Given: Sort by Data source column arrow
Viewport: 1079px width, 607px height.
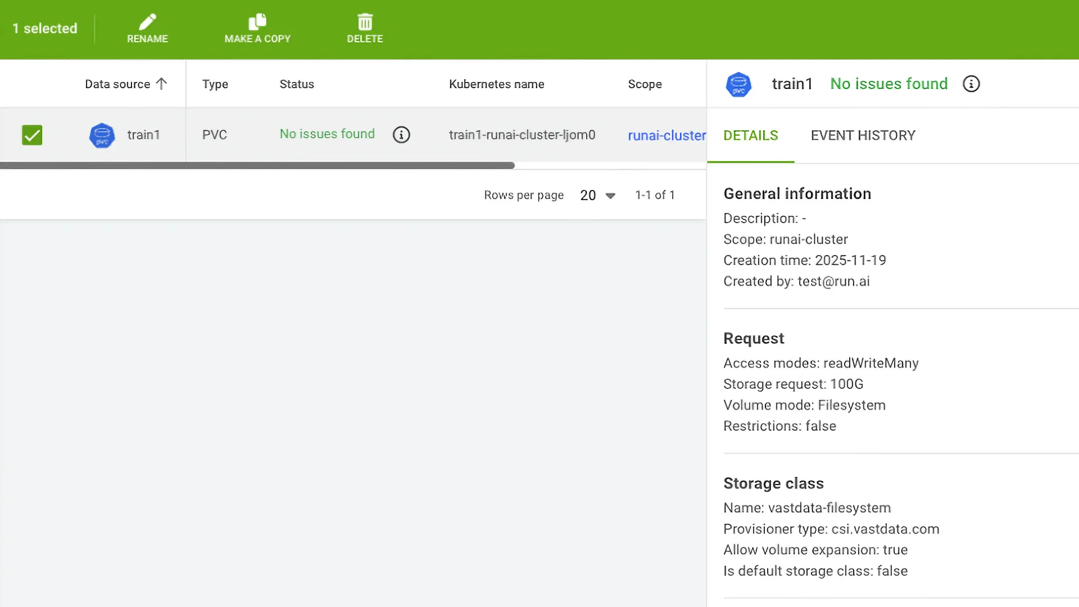Looking at the screenshot, I should point(161,84).
